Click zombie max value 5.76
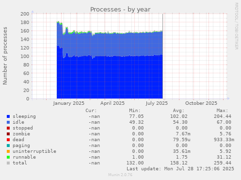Viewport: 241px width, 180px height. [x=225, y=134]
